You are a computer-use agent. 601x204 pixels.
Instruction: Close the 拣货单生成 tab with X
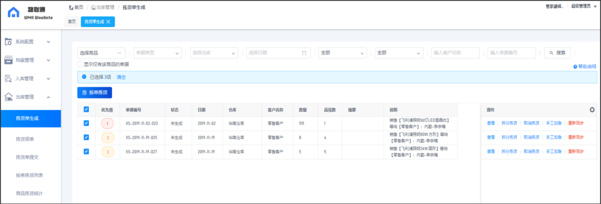pos(108,22)
